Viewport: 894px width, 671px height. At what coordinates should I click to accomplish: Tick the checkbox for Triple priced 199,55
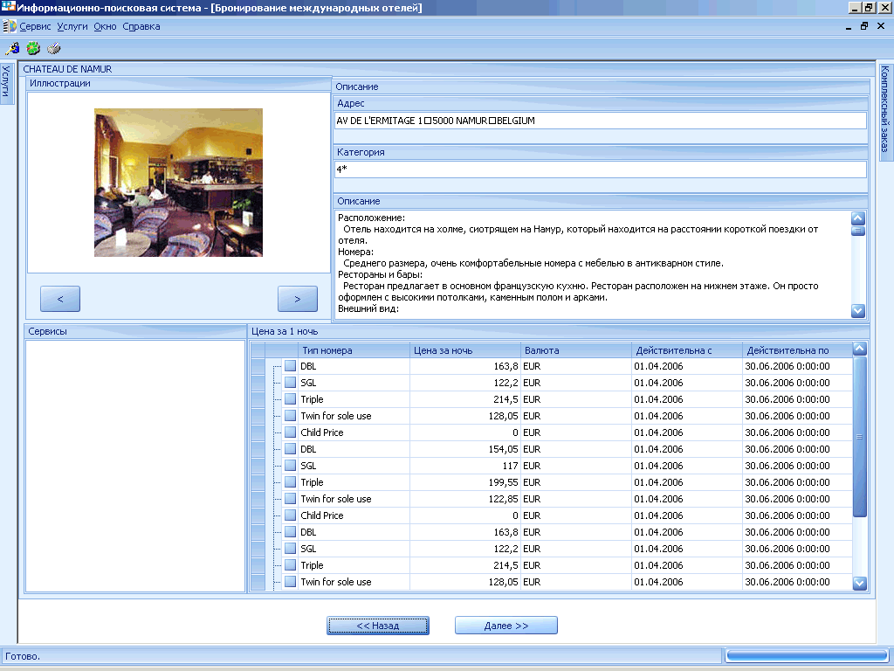click(x=290, y=482)
